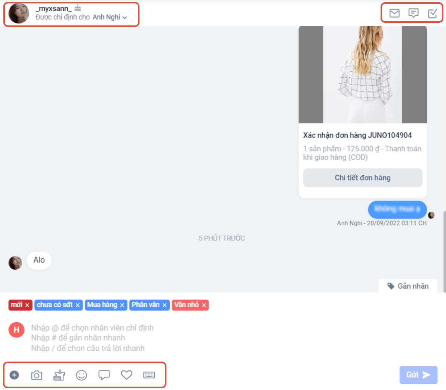446x390 pixels.
Task: Click the timestamp Anh Nghi - 20/09/2022 03:11 CH
Action: [382, 223]
